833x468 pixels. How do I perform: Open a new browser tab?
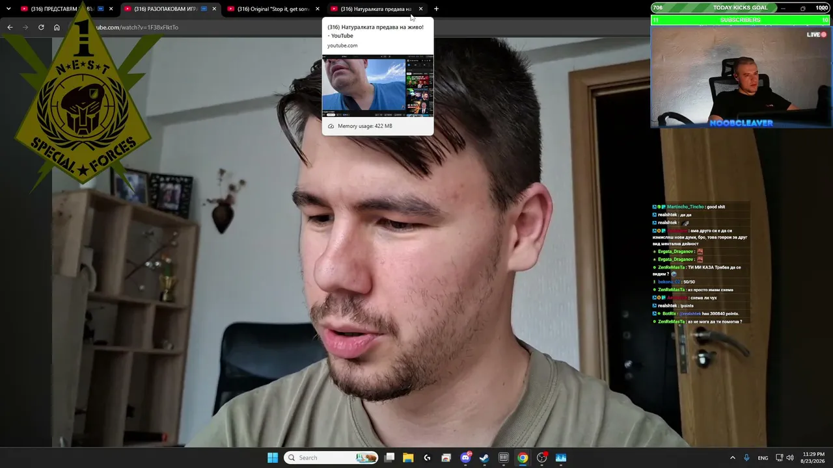click(x=436, y=9)
